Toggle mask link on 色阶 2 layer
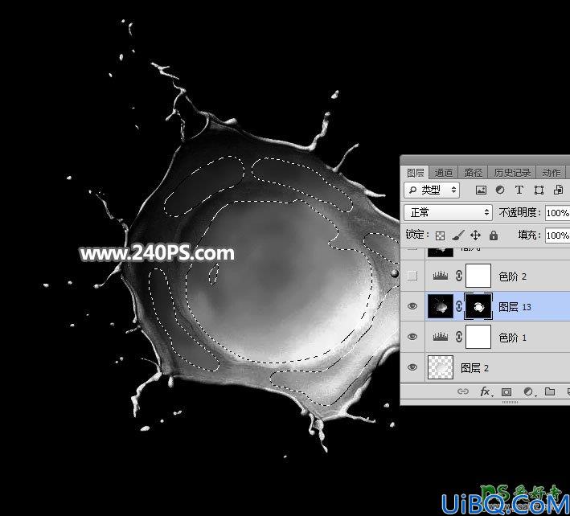This screenshot has width=570, height=516. tap(459, 276)
